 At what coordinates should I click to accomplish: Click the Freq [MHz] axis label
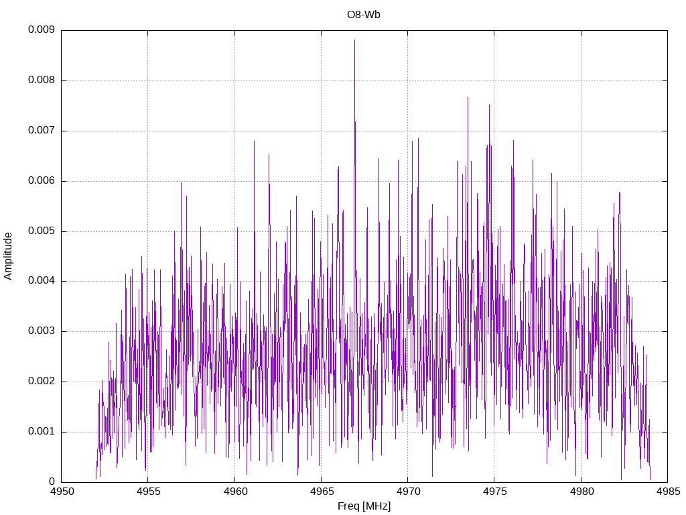tap(364, 506)
